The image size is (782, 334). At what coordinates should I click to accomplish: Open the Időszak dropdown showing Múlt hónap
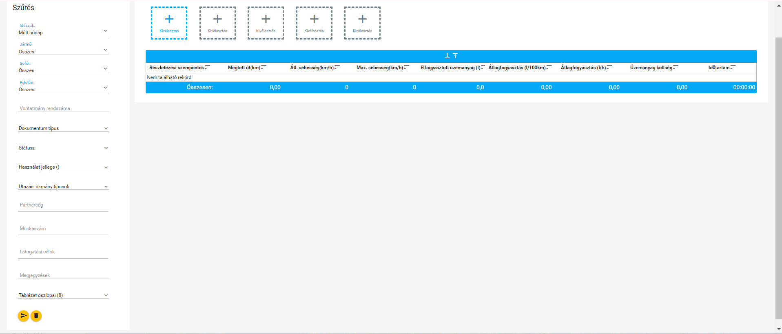point(63,32)
